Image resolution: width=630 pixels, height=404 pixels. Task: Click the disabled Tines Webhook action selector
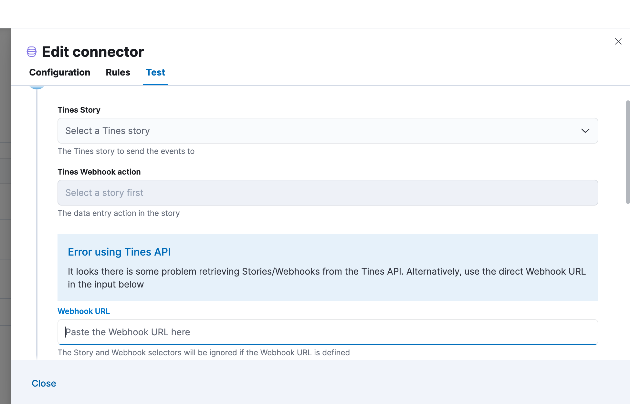(x=328, y=193)
